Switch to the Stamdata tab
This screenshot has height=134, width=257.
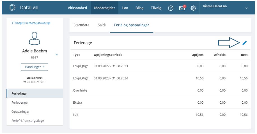pyautogui.click(x=81, y=25)
